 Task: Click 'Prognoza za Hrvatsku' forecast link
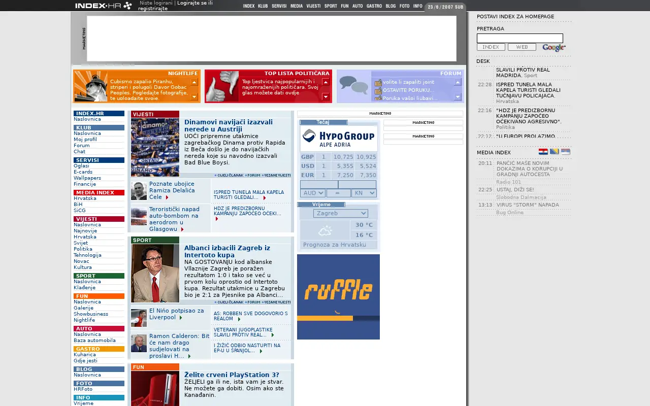point(335,245)
